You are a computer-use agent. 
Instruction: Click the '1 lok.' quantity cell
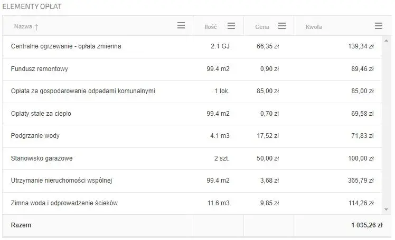click(222, 91)
